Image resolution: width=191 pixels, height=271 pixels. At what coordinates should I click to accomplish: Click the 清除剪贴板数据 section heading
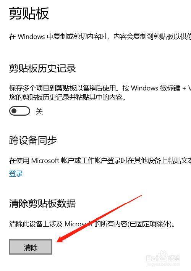[42, 203]
